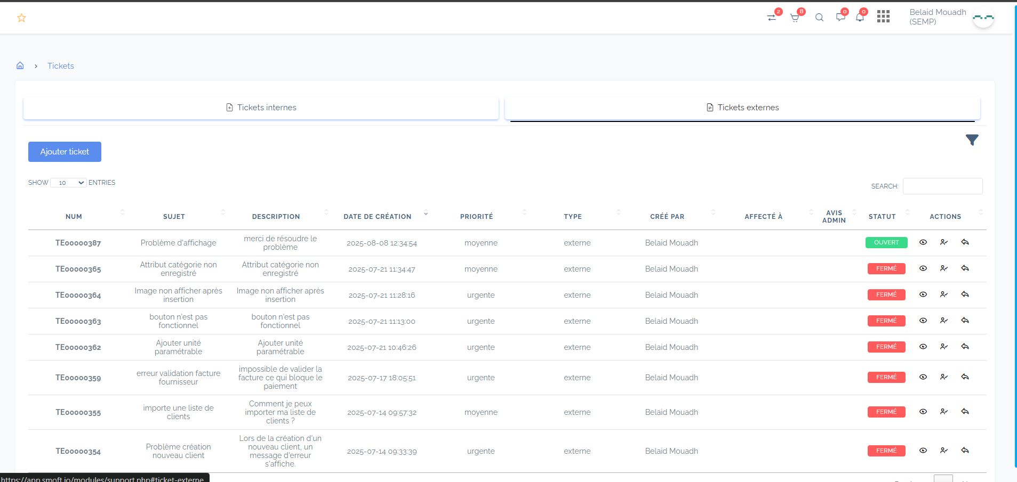Switch to Tickets internes tab
Viewport: 1017px width, 482px height.
point(261,108)
